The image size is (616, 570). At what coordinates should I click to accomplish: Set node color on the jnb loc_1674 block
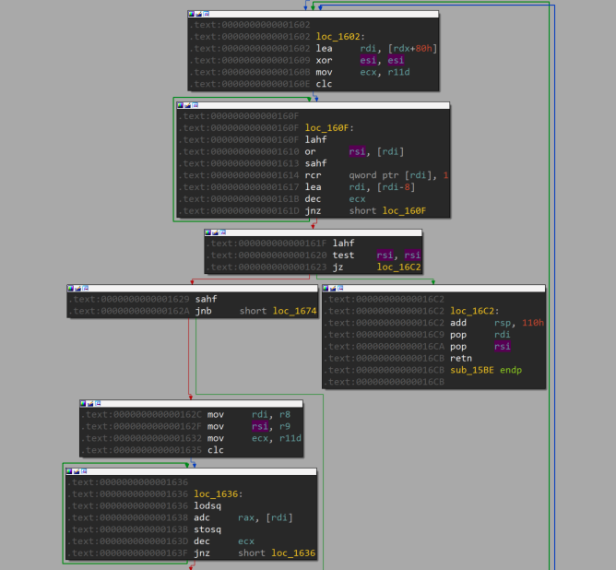(70, 289)
